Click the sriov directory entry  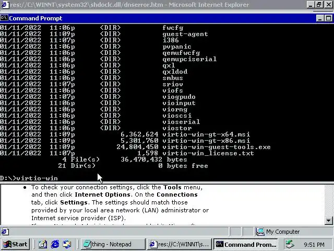173,84
